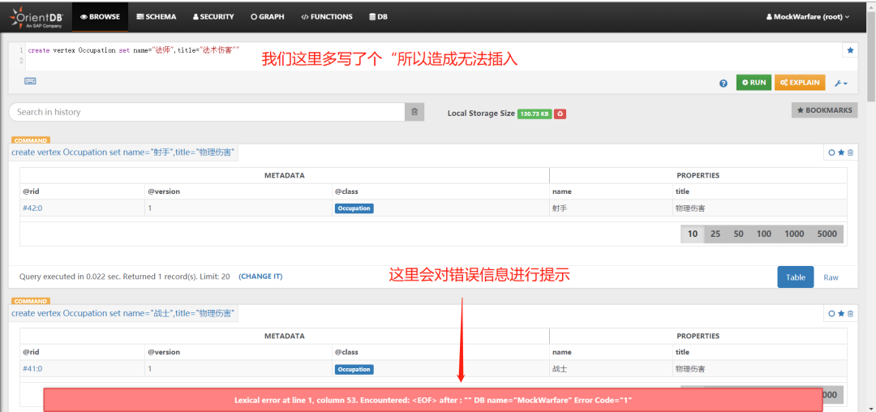This screenshot has width=876, height=412.
Task: Click the @version header in first table
Action: (x=238, y=191)
